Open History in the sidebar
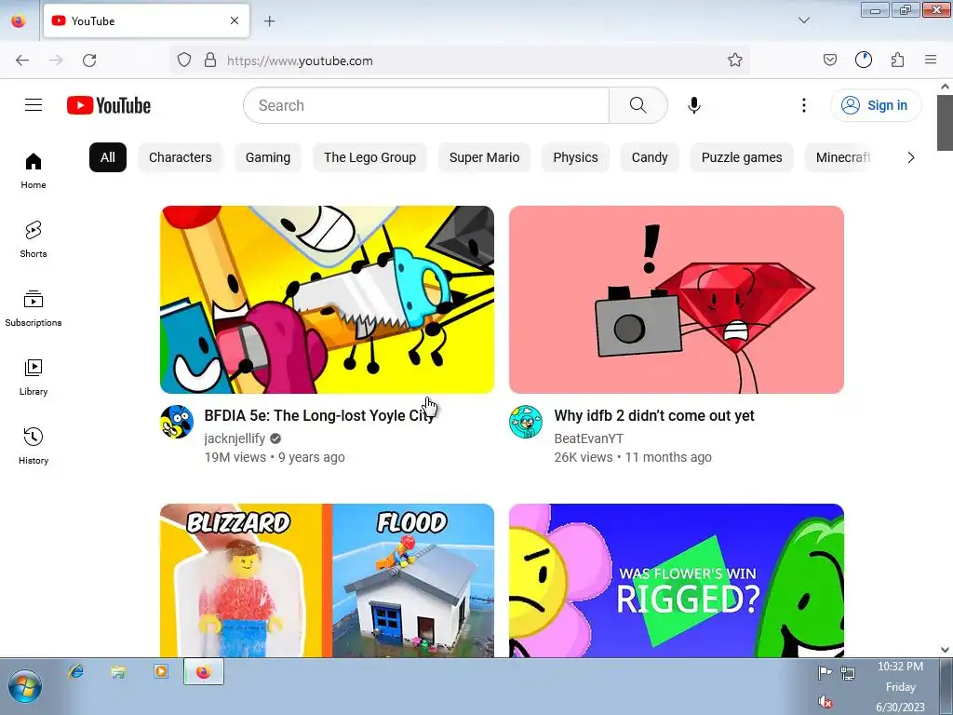The image size is (953, 715). pos(34,446)
